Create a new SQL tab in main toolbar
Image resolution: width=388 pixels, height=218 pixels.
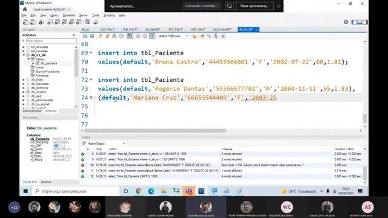(25, 22)
